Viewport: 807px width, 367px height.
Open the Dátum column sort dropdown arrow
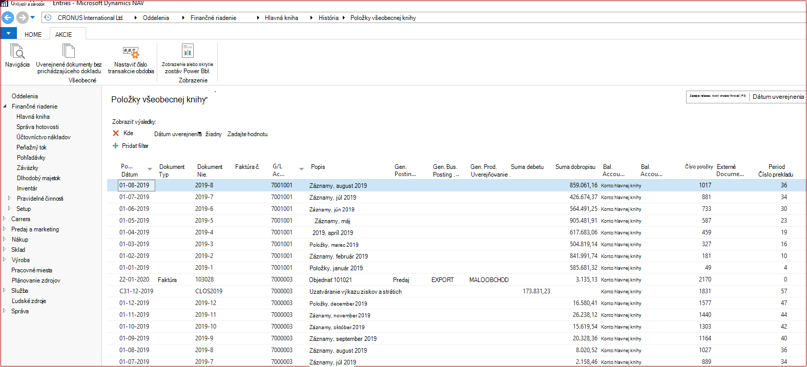150,169
